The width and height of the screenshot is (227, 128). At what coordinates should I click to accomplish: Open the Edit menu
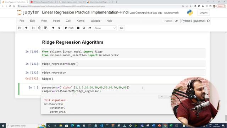click(32, 21)
